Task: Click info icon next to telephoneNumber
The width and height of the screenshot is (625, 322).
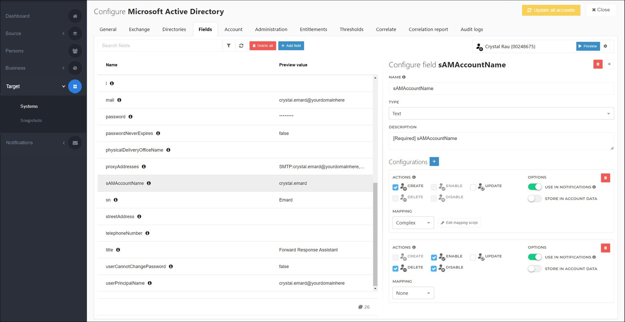Action: 147,233
